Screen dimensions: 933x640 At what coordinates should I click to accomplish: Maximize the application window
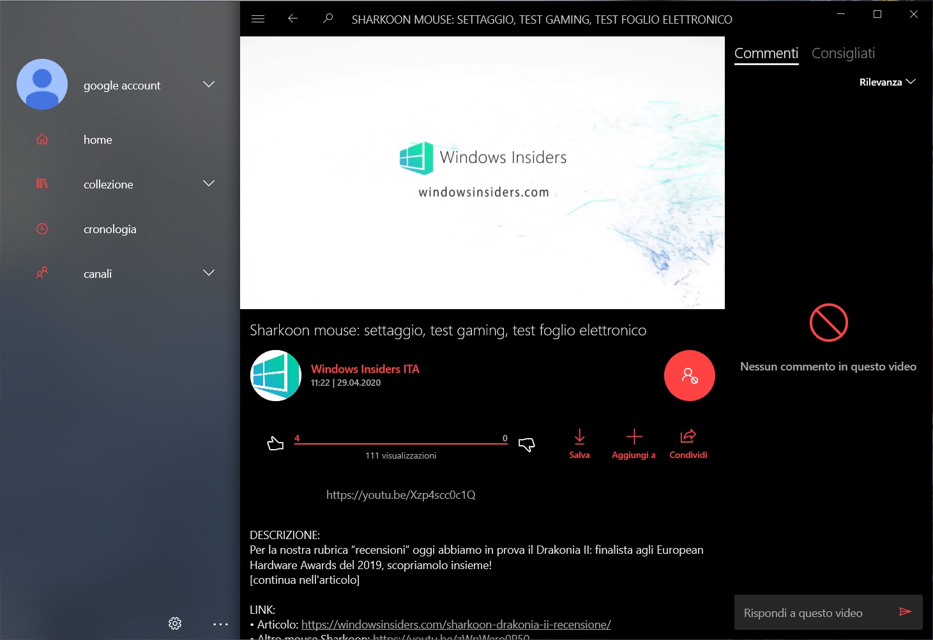(x=877, y=14)
